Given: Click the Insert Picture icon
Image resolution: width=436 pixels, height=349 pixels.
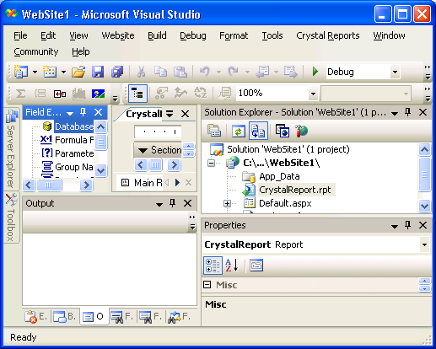Looking at the screenshot, I should [x=98, y=94].
